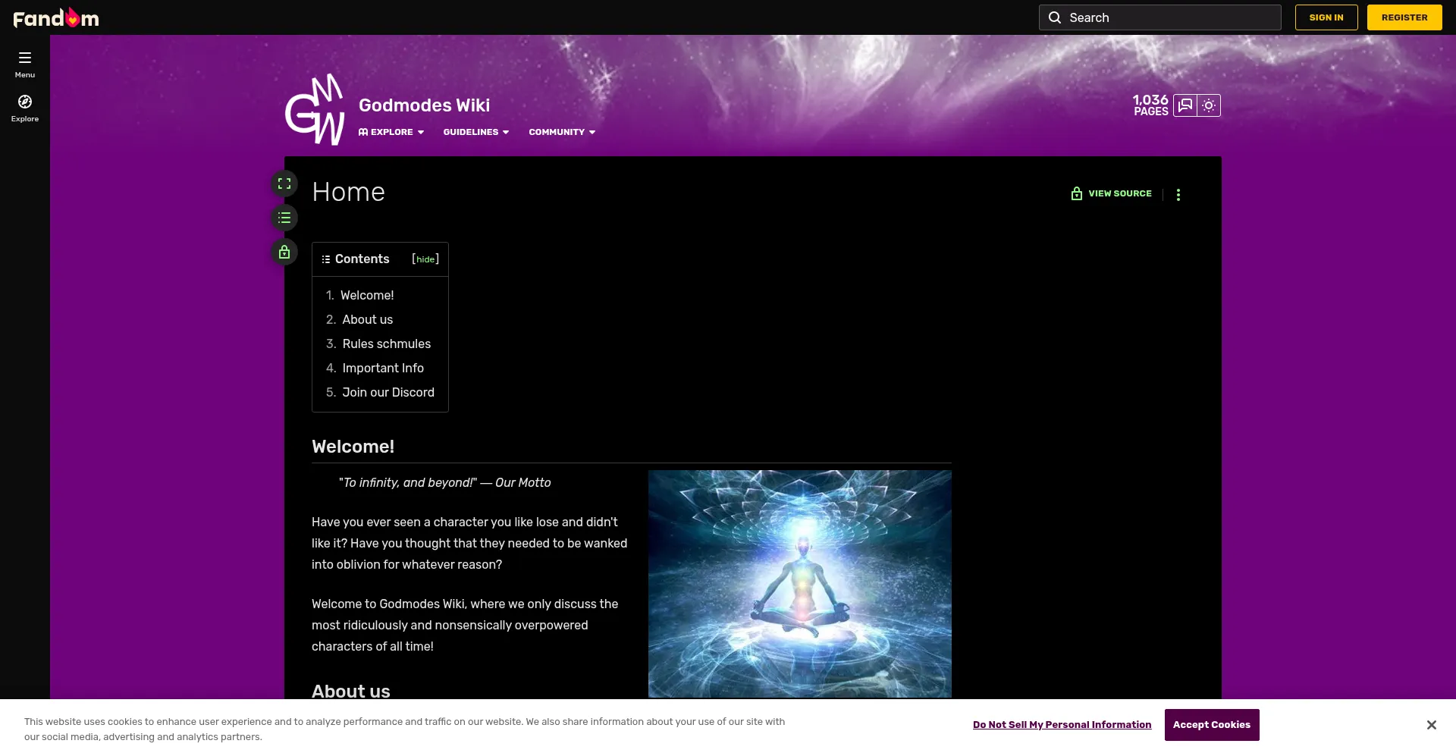
Task: Enter fullscreen mode using the expand icon
Action: [284, 183]
